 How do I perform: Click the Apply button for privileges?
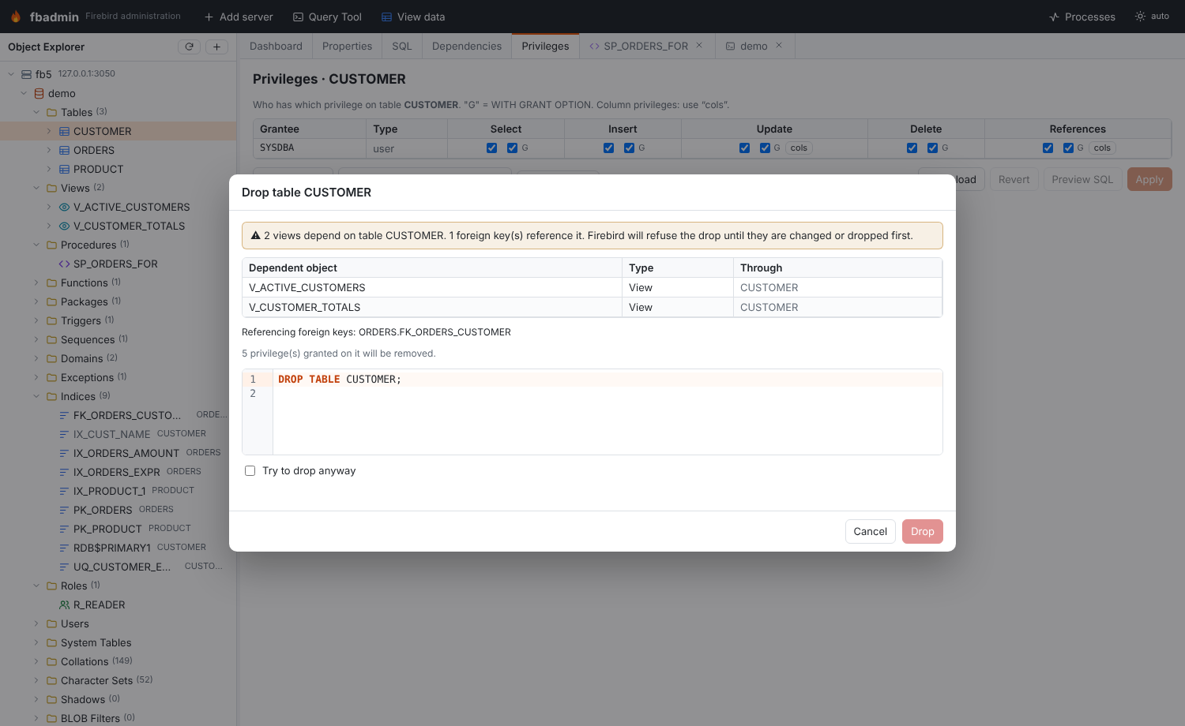1149,180
